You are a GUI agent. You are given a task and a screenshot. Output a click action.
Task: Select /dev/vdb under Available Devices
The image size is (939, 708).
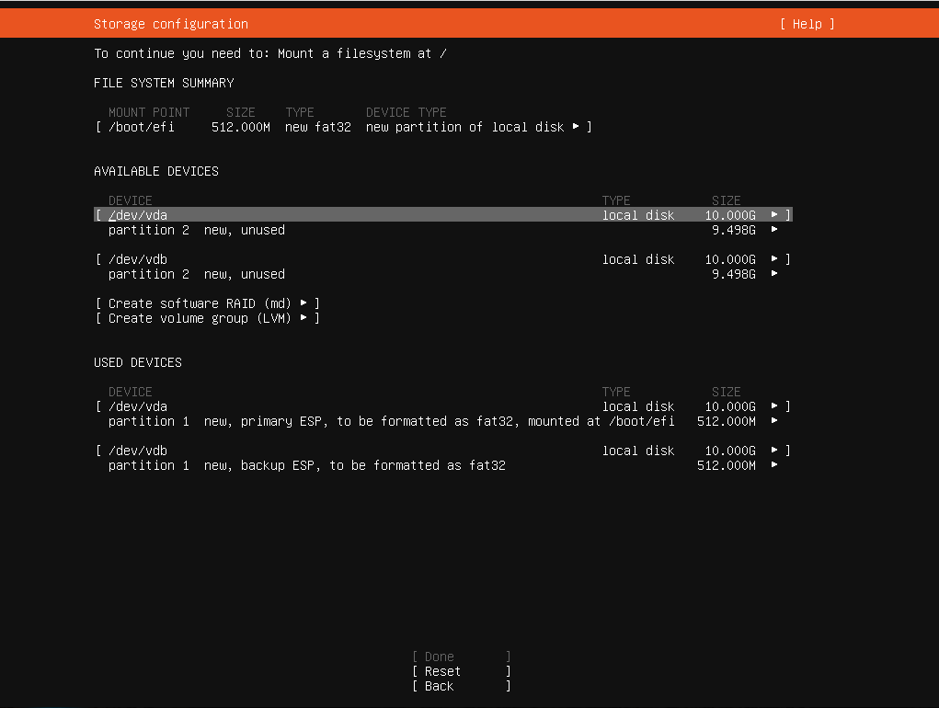click(x=138, y=259)
